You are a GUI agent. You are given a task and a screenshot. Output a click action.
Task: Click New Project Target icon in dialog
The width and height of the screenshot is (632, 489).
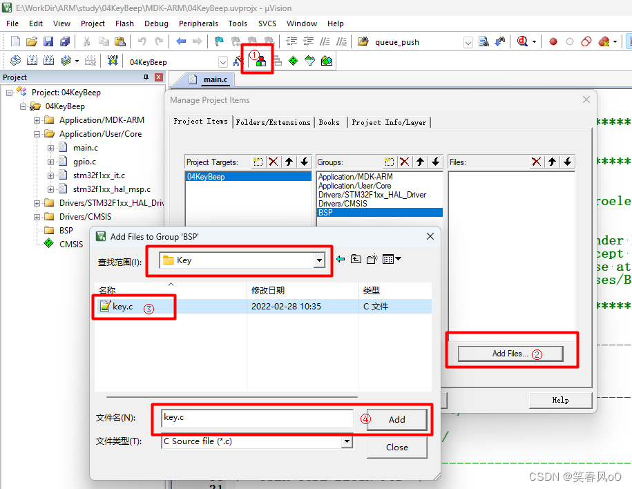(x=258, y=162)
